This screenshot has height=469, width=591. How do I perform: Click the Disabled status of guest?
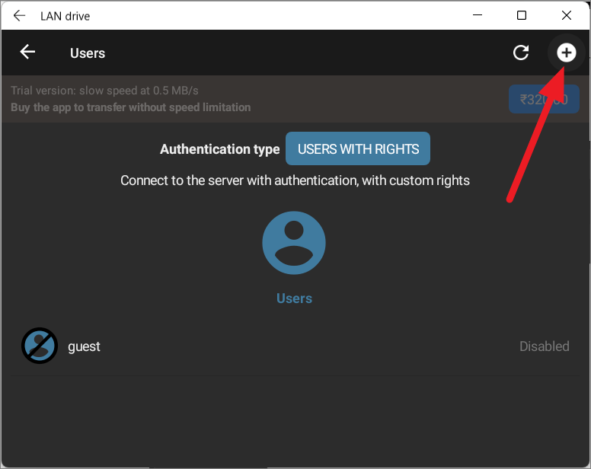(545, 346)
